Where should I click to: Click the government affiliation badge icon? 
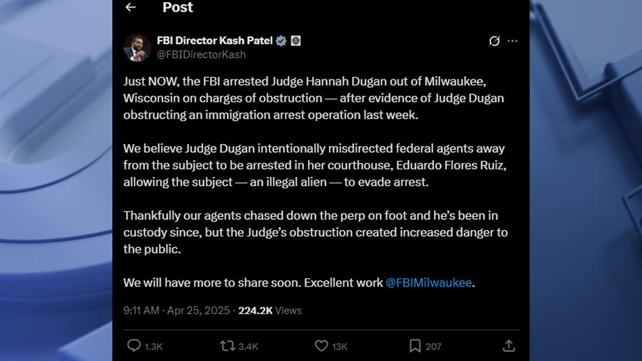pos(295,41)
